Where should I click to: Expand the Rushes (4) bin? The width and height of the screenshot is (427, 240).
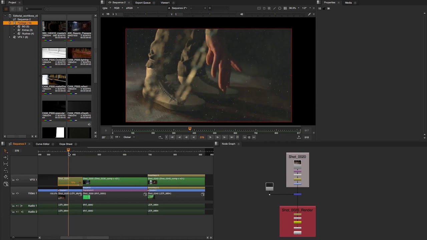pos(14,34)
